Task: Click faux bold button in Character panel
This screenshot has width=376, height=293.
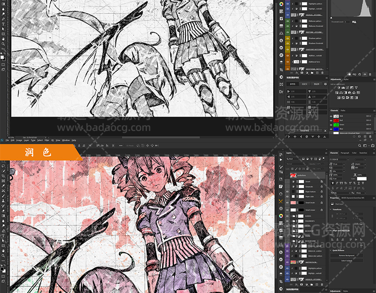Action: tap(332, 183)
